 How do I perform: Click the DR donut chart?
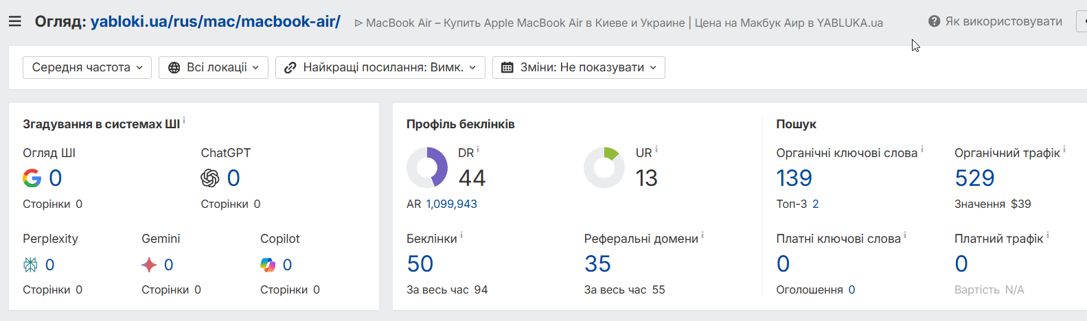click(x=427, y=167)
